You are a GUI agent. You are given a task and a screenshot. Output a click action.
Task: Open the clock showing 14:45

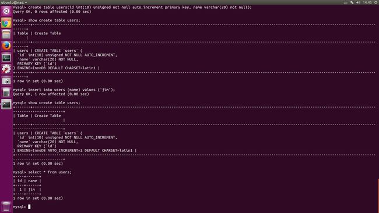[x=367, y=2]
